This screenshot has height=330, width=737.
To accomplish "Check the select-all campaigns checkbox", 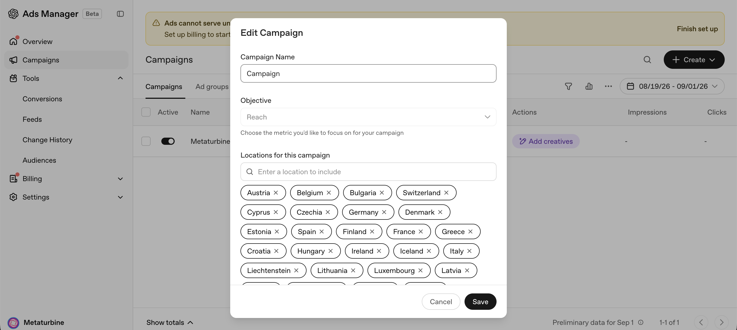I will tap(146, 112).
